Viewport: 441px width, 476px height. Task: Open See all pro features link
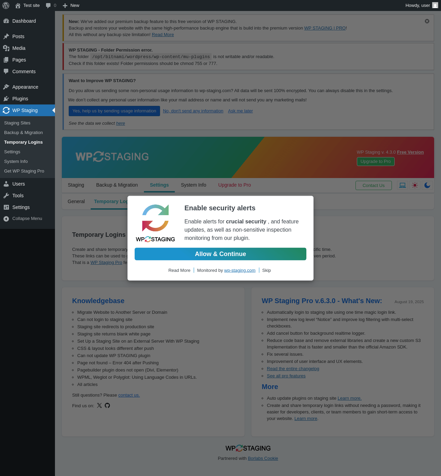click(286, 376)
